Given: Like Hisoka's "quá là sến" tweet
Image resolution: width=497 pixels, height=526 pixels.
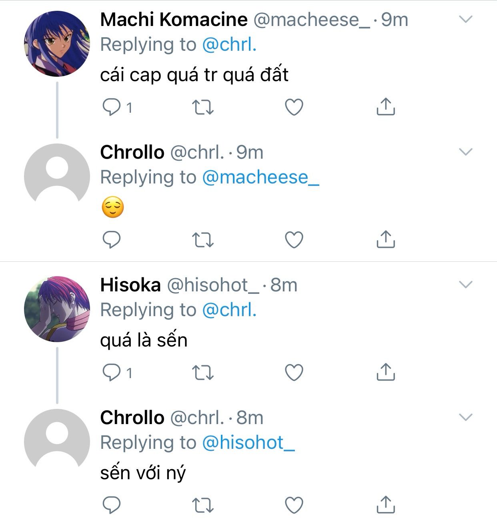Looking at the screenshot, I should 294,373.
